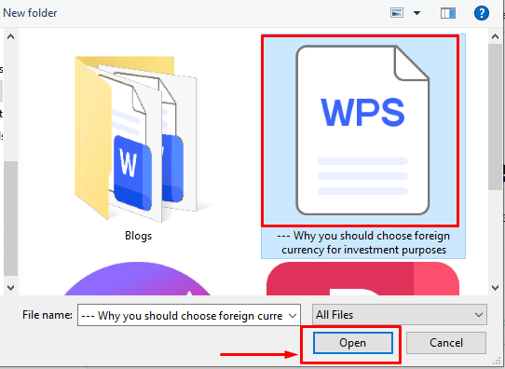Select the red rounded file icon
505x369 pixels.
click(x=362, y=279)
